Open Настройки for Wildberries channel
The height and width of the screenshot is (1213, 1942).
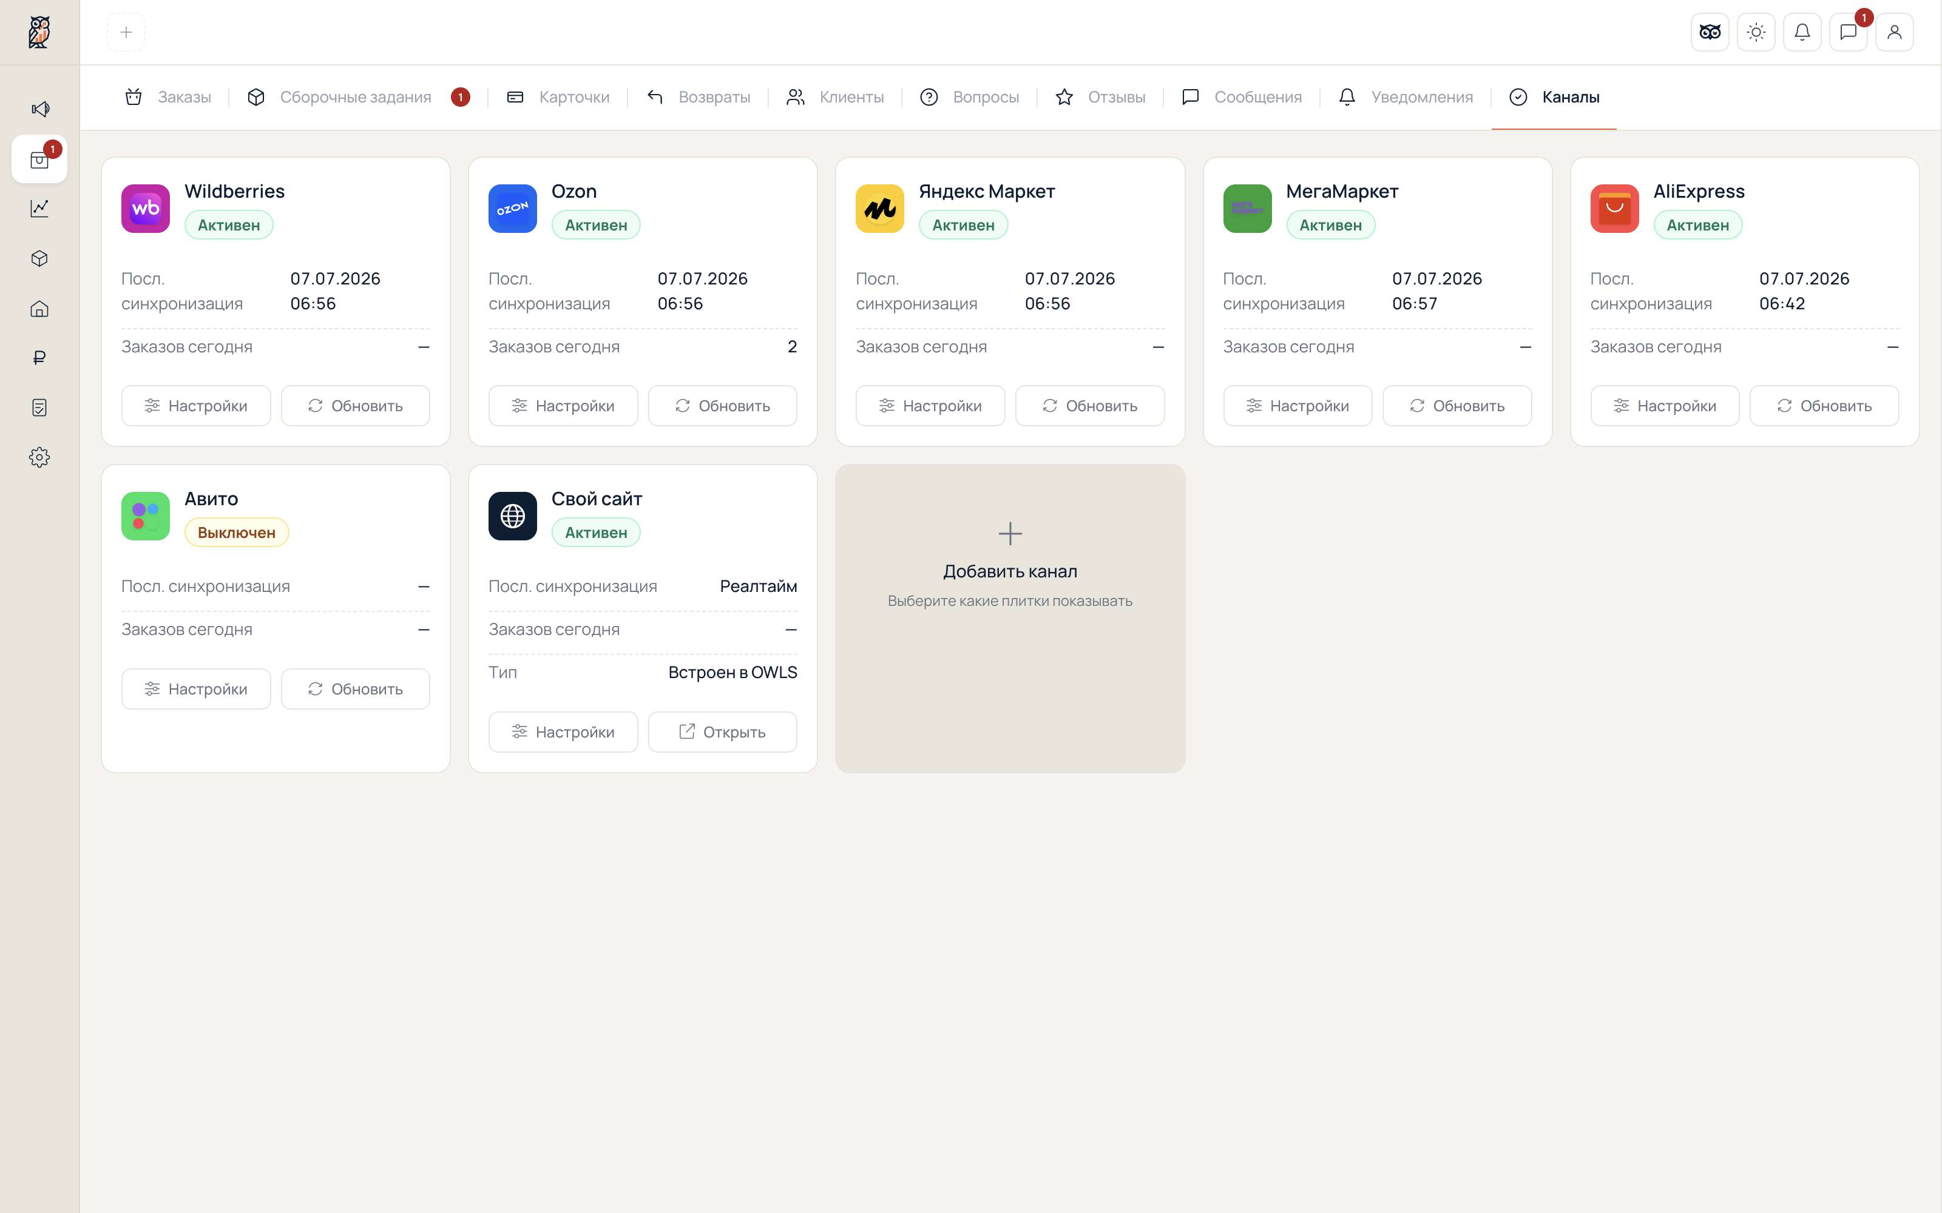(x=196, y=406)
